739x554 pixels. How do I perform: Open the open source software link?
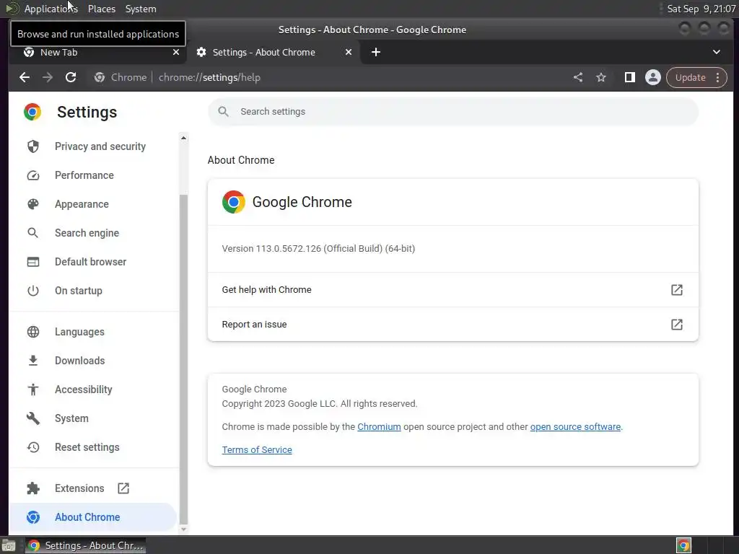tap(575, 427)
